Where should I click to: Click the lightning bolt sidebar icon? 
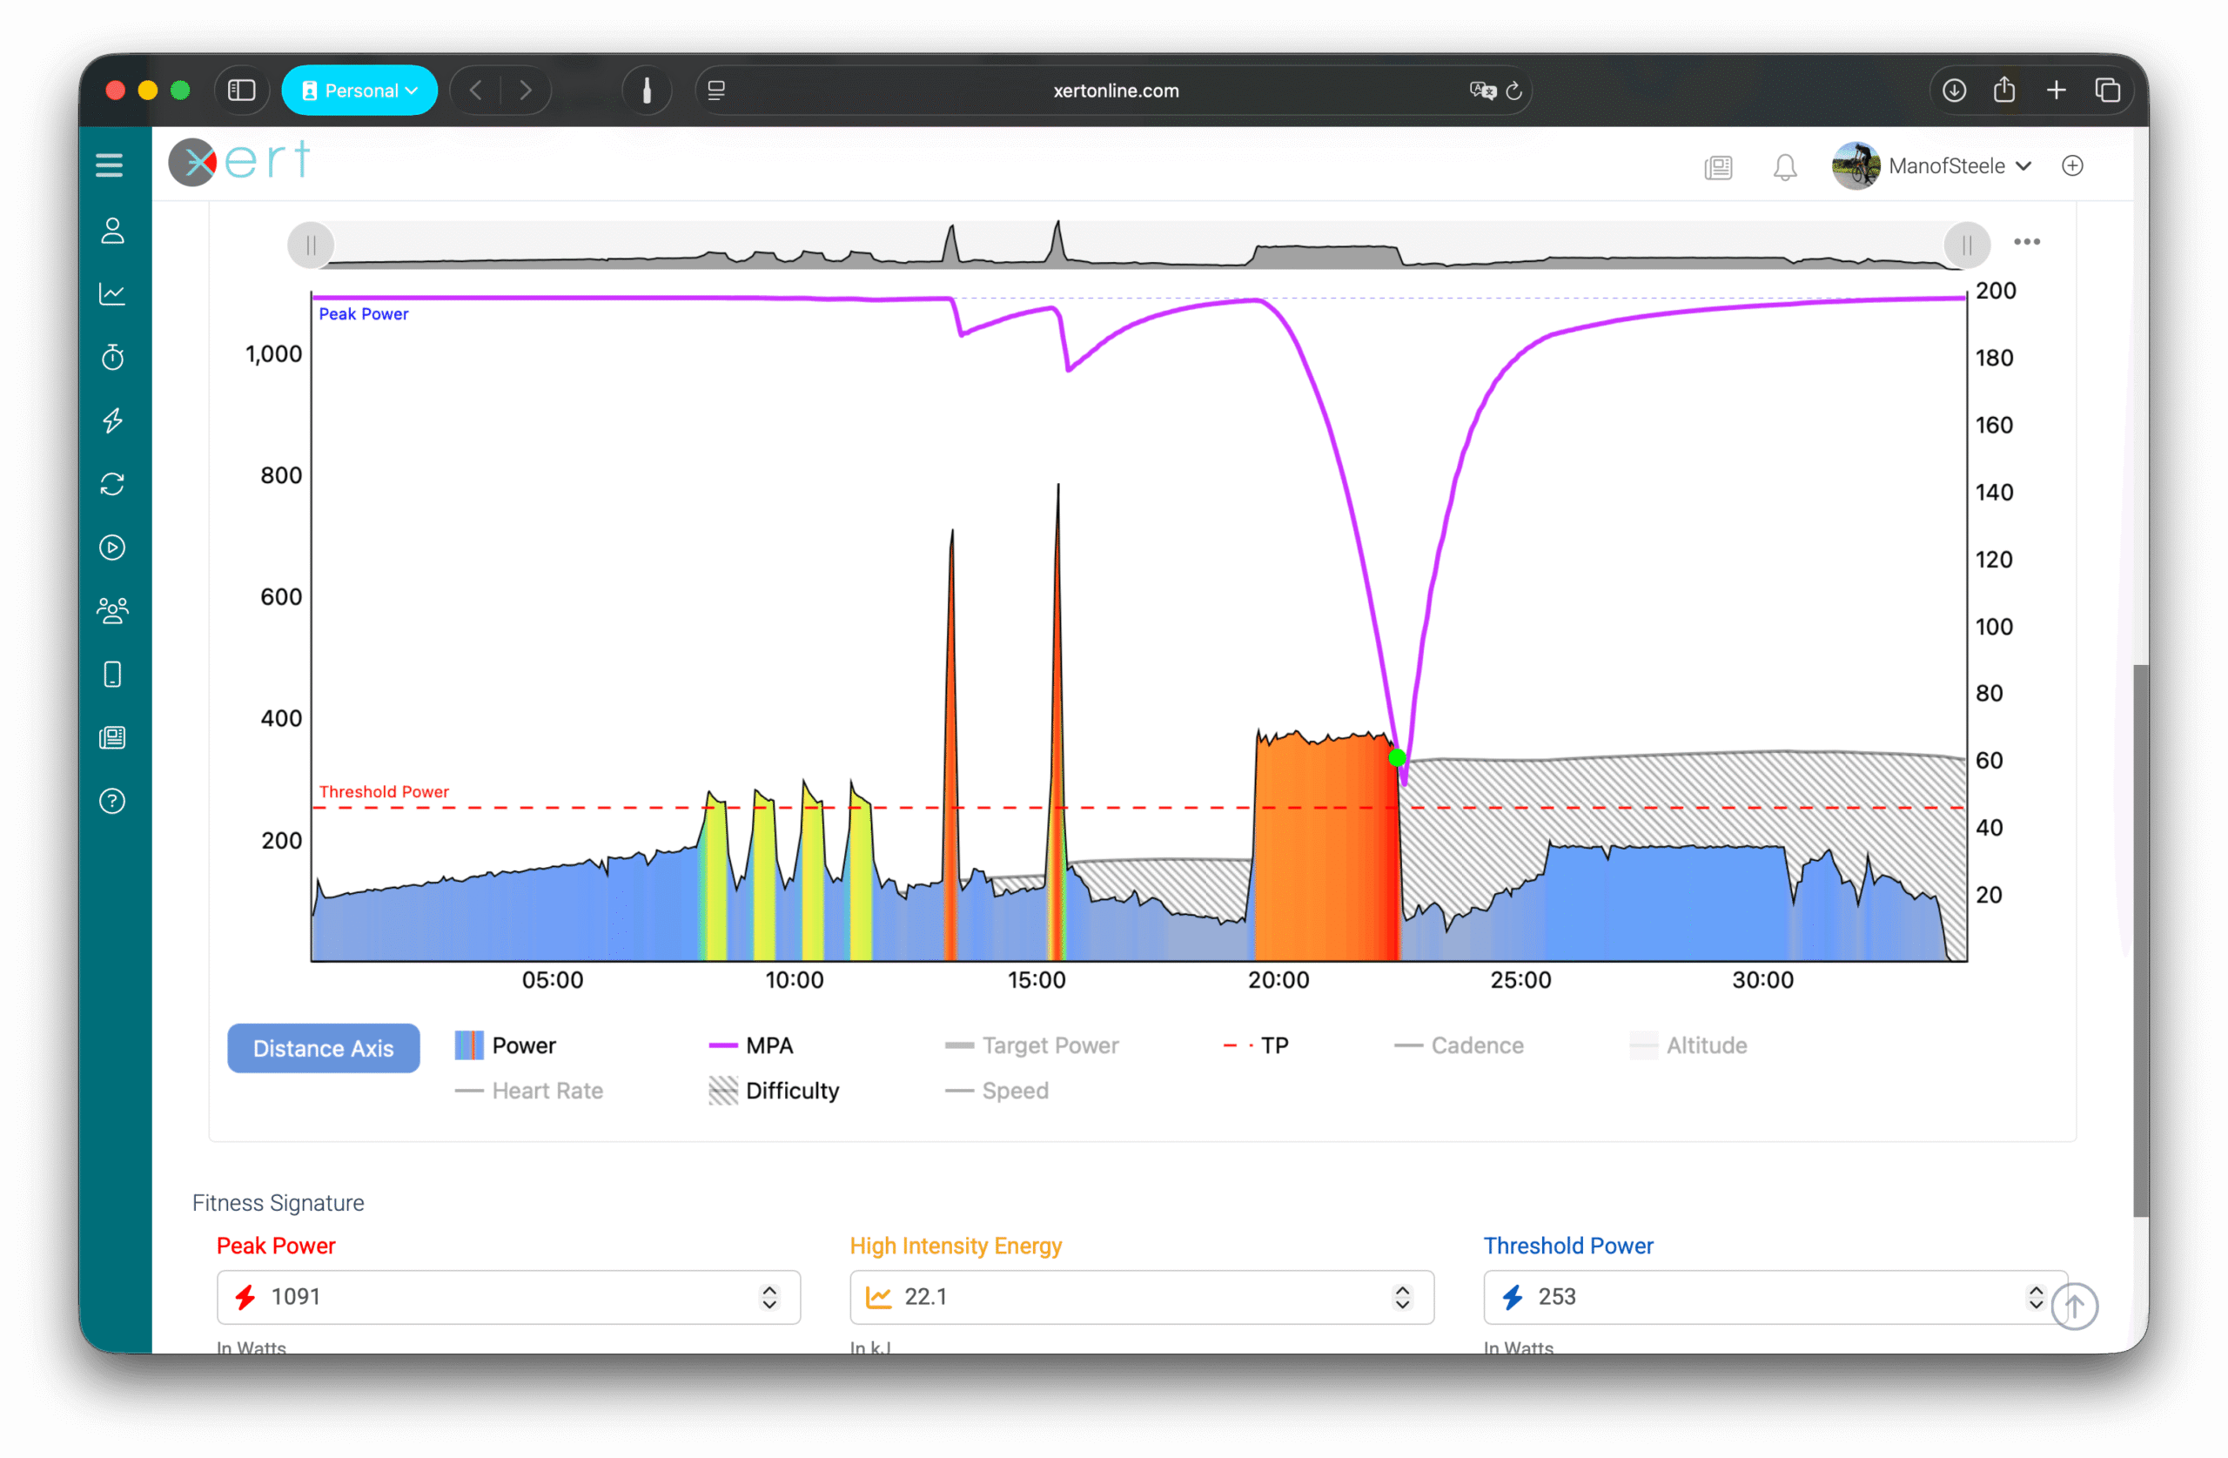[x=112, y=420]
